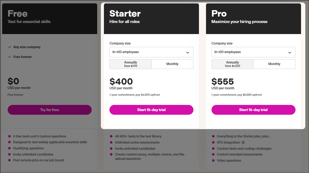
Task: Switch Pro plan to Monthly billing
Action: pos(274,64)
